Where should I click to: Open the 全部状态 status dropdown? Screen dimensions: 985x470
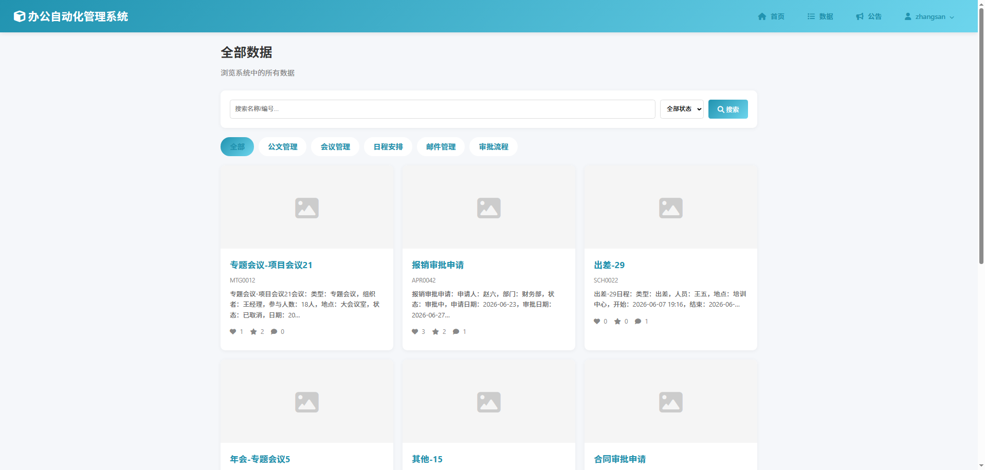(682, 109)
